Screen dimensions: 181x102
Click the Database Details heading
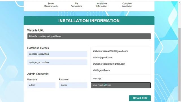(x=38, y=48)
